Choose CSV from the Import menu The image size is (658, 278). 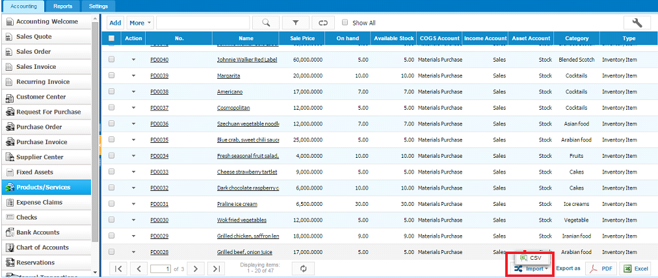531,258
